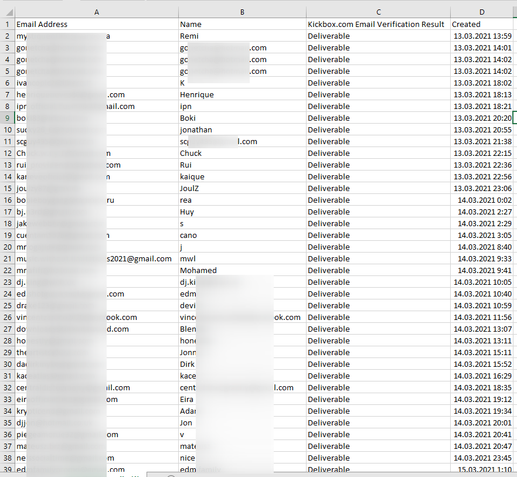Select column C header
The width and height of the screenshot is (517, 477).
378,12
